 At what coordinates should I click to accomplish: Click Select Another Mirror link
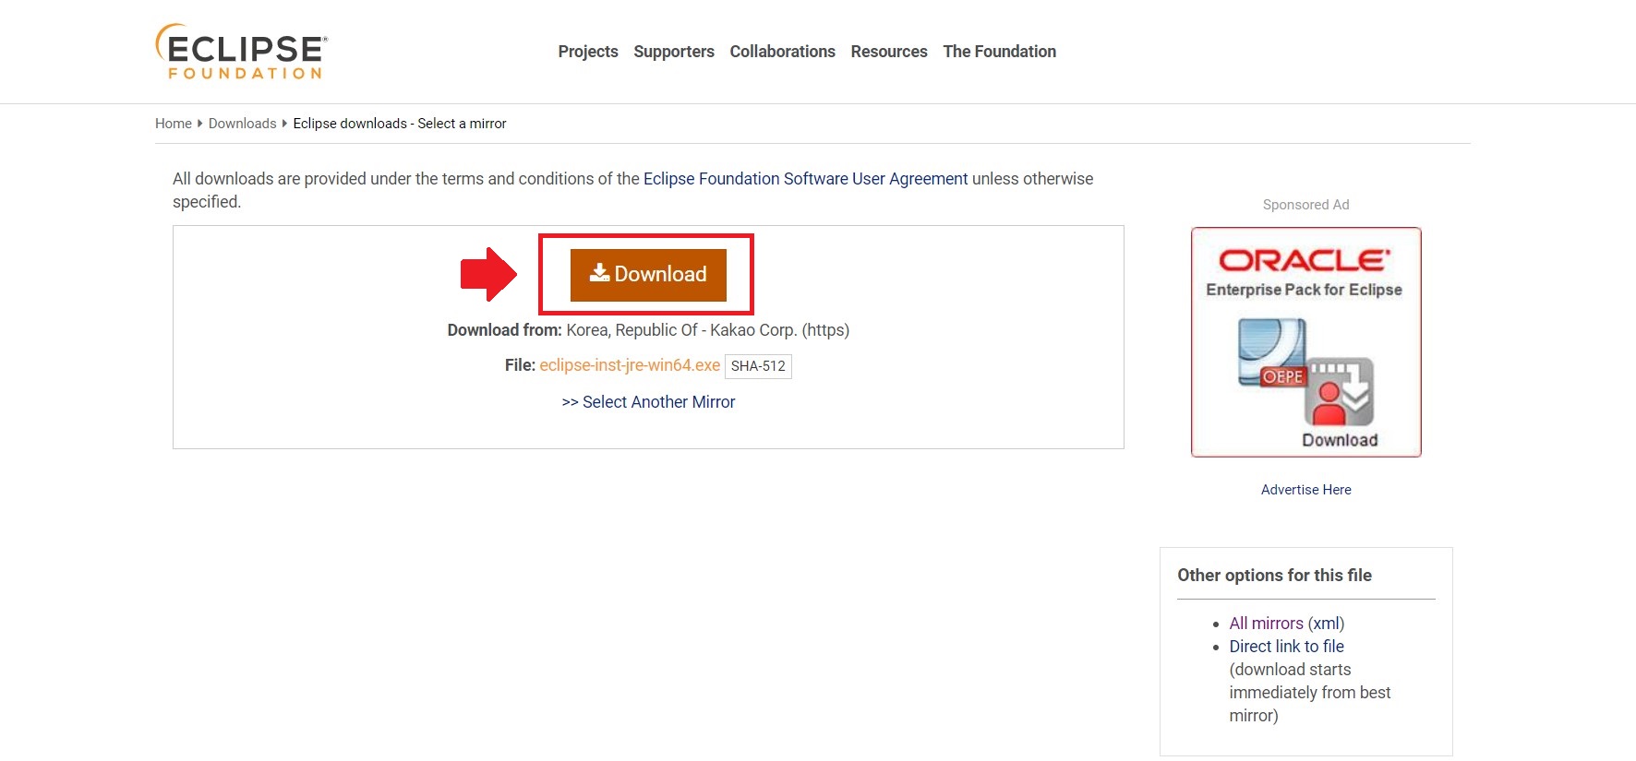coord(649,402)
